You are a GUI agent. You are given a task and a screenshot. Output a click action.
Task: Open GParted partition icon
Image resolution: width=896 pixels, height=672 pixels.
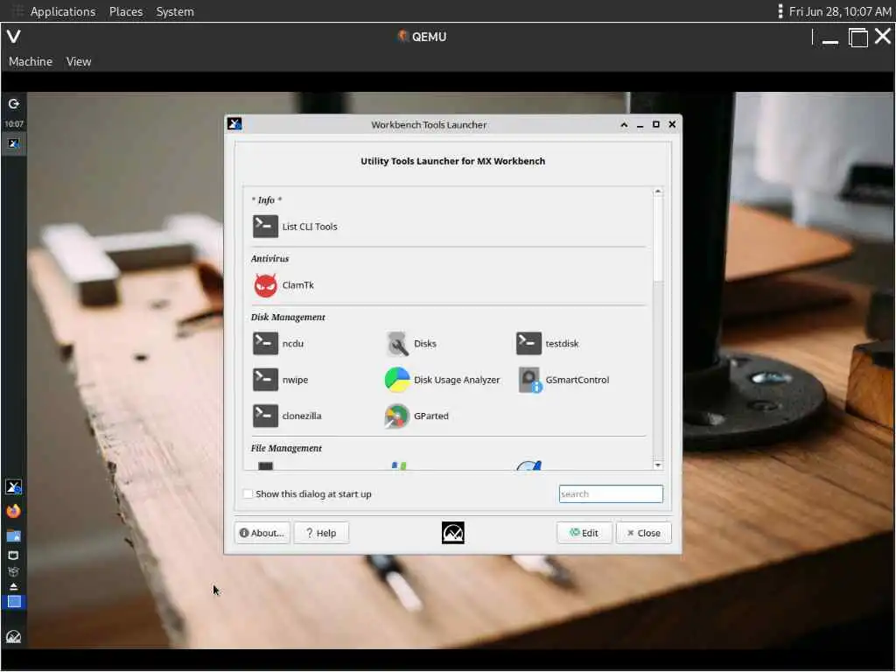[x=397, y=416]
